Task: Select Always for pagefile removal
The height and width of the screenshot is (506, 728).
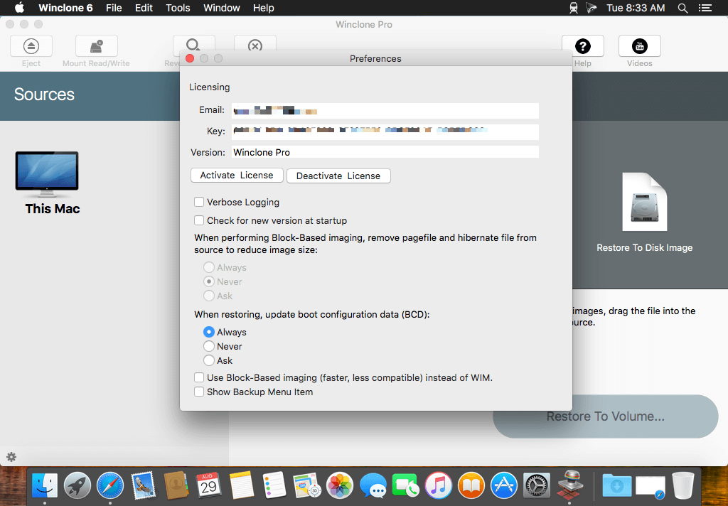Action: [x=209, y=267]
